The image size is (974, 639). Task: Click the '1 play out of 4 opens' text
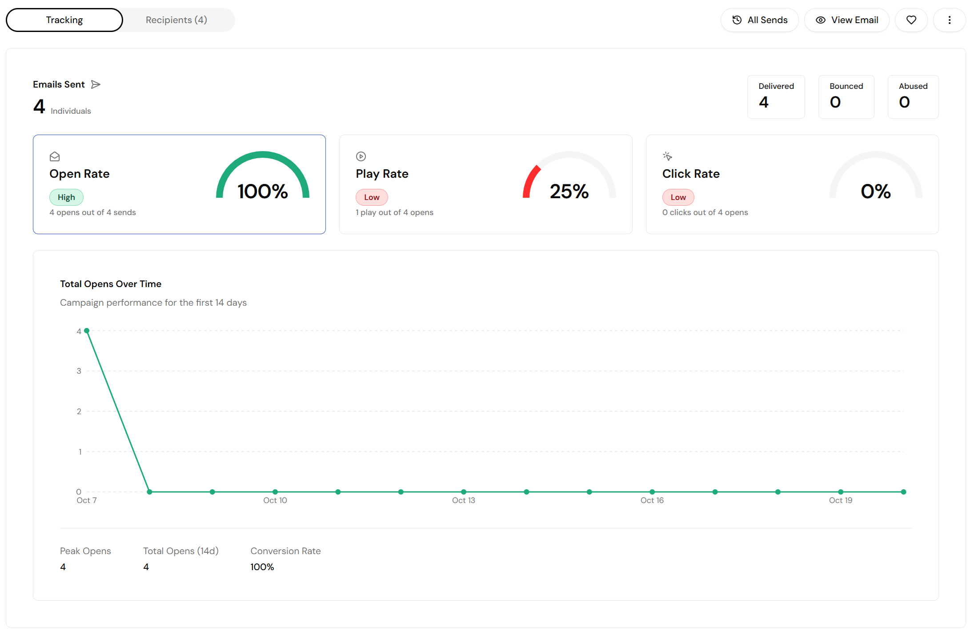tap(394, 212)
